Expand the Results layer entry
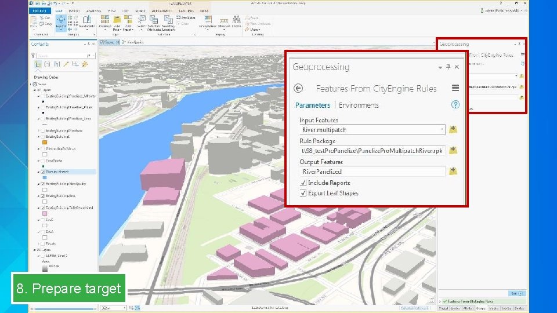The image size is (557, 313). click(39, 244)
